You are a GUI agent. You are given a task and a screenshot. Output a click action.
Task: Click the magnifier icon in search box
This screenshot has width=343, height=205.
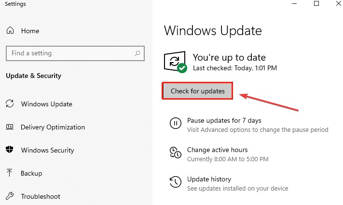137,53
